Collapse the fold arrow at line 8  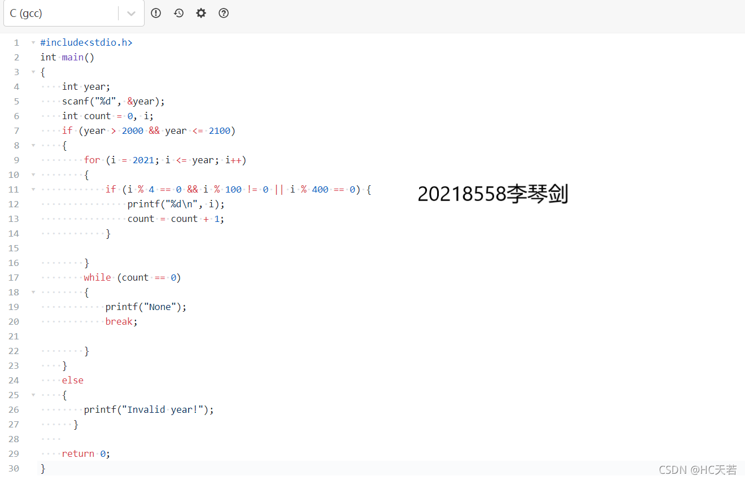[33, 145]
